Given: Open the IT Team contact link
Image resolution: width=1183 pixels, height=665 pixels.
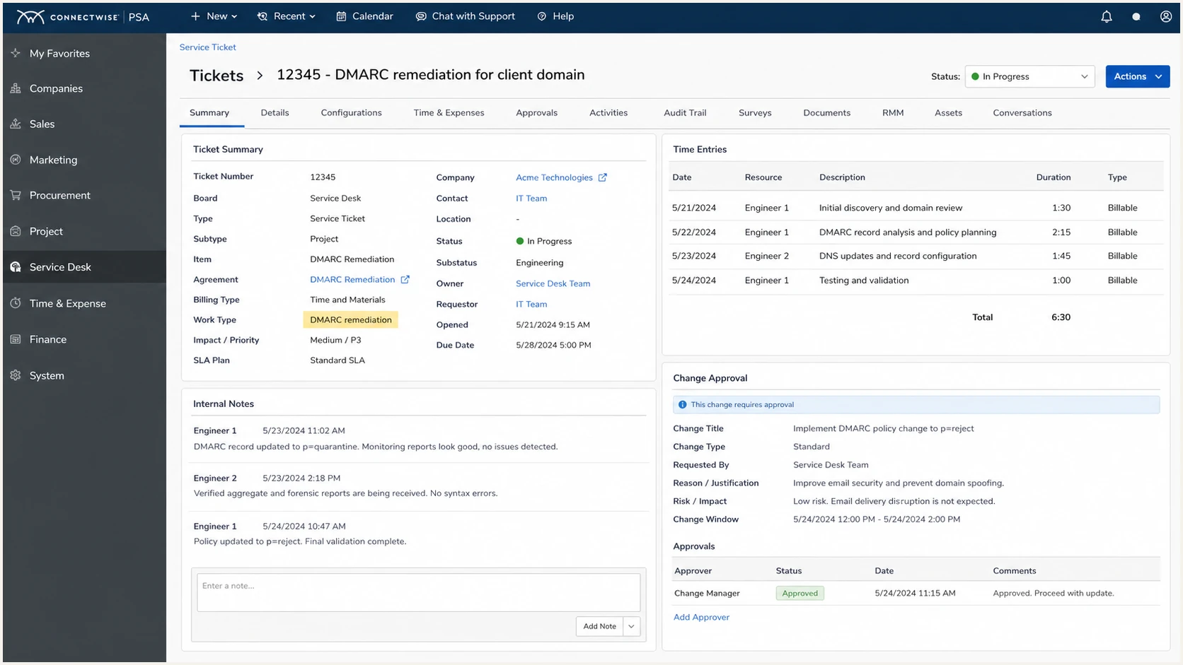Looking at the screenshot, I should [531, 199].
